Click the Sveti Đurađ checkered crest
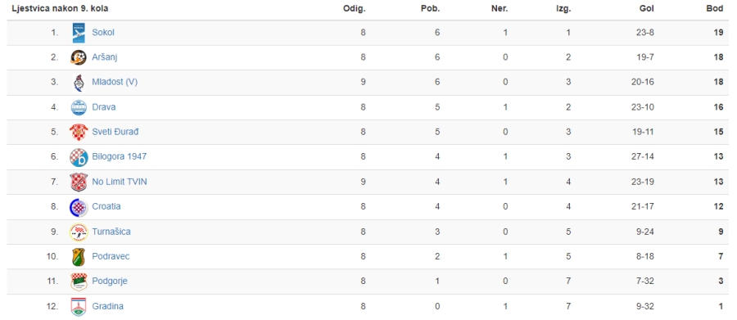 pyautogui.click(x=79, y=132)
